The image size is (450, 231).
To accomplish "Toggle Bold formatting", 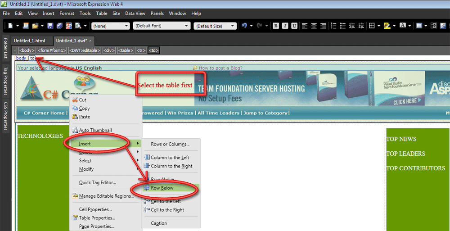I will tap(276, 26).
